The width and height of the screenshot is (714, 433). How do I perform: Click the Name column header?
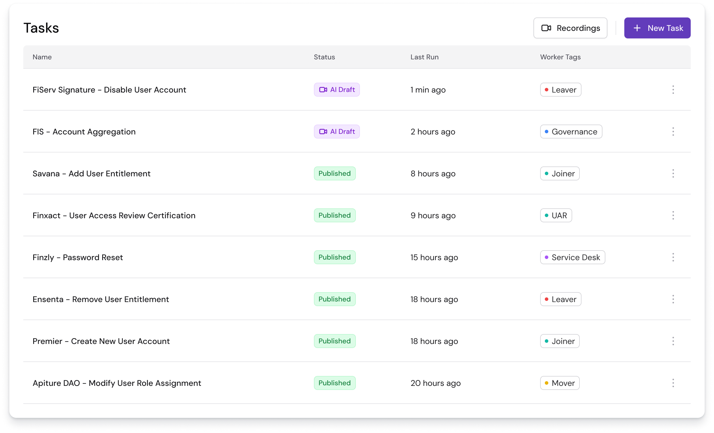pyautogui.click(x=42, y=57)
